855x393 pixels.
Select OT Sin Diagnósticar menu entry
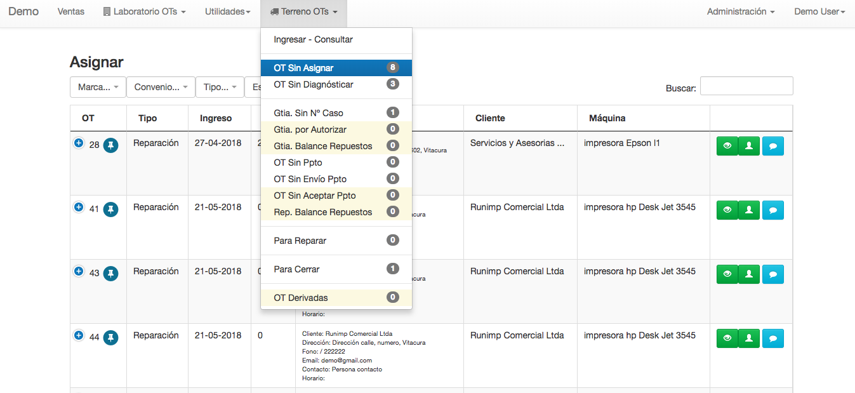pos(336,84)
